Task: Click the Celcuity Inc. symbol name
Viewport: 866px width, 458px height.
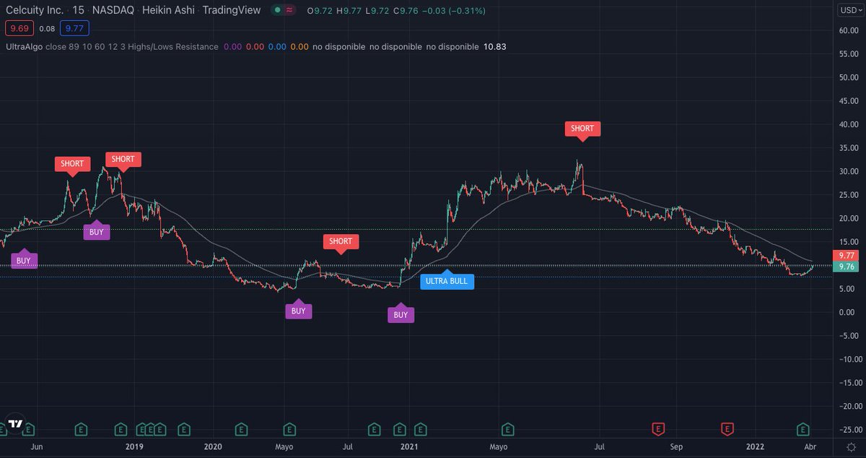Action: [x=34, y=11]
